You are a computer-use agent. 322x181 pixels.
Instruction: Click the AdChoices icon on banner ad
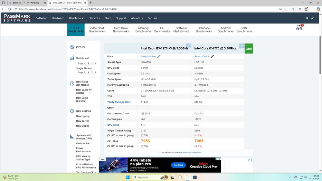pyautogui.click(x=217, y=159)
